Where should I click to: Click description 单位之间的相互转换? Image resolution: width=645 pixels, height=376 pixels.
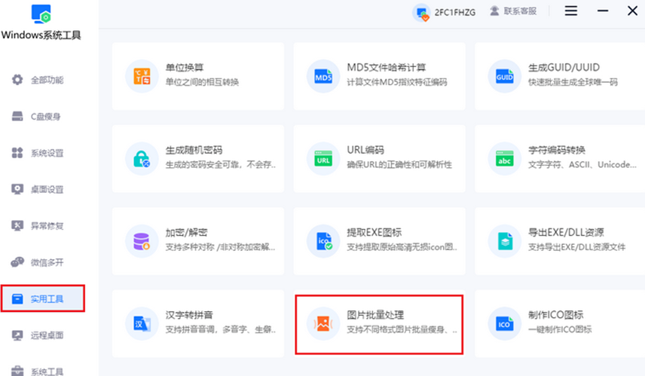(202, 82)
